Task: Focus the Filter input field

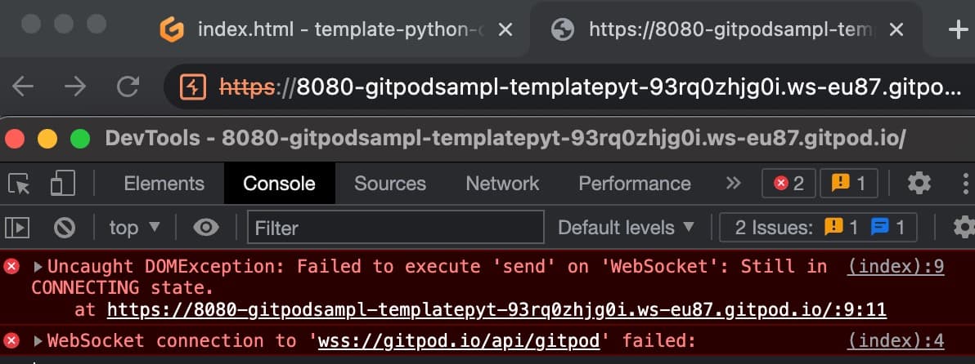Action: coord(395,228)
